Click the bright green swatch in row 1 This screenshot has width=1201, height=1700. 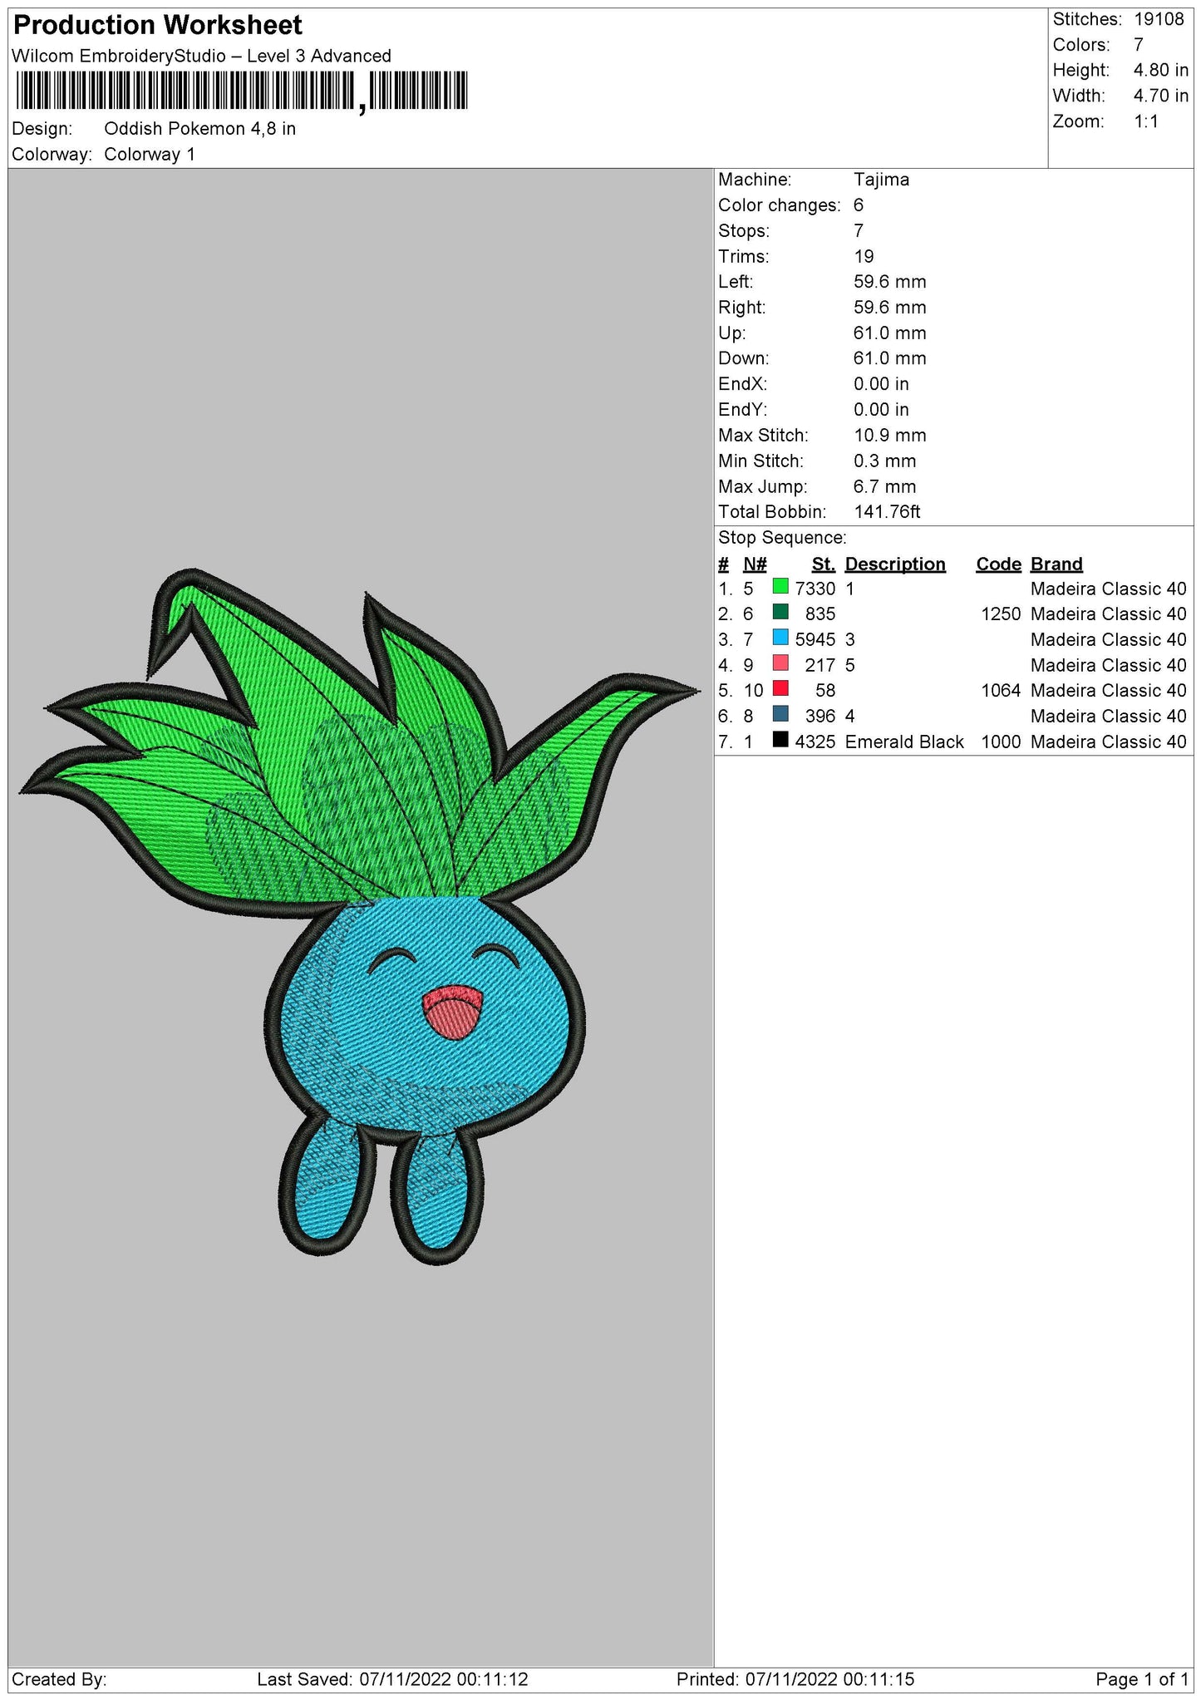point(780,587)
